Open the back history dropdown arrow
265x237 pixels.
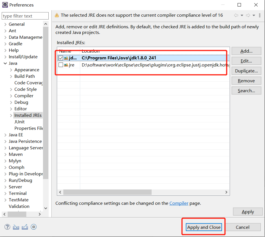[242, 15]
